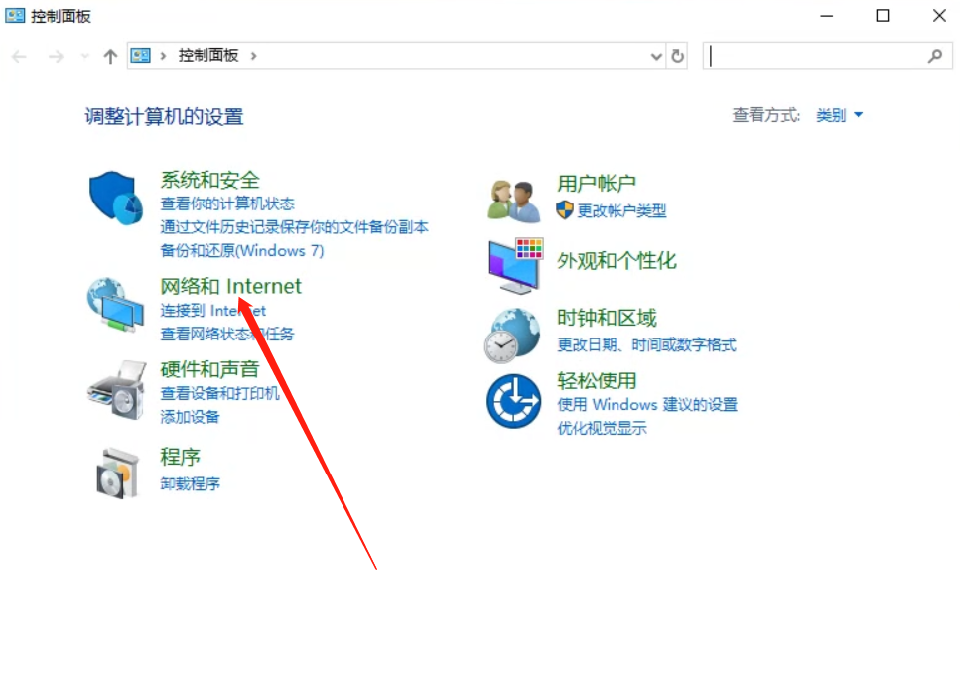Click the 优化视觉显示 link

pyautogui.click(x=602, y=428)
